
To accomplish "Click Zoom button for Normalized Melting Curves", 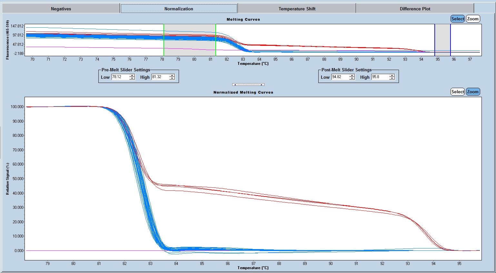I will tap(472, 92).
